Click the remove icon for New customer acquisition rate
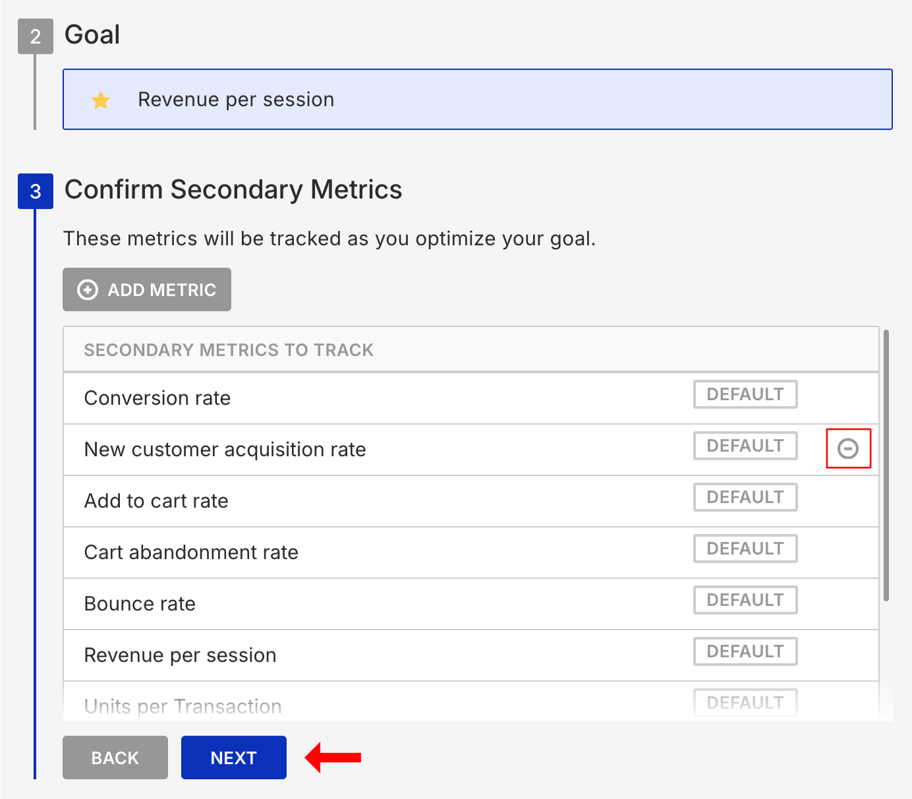912x799 pixels. click(x=848, y=449)
